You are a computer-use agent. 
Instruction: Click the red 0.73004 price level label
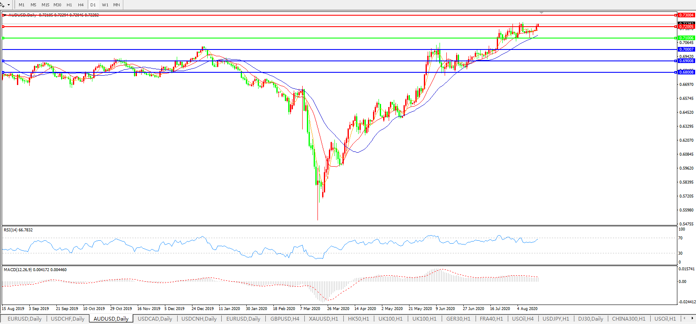click(x=686, y=15)
